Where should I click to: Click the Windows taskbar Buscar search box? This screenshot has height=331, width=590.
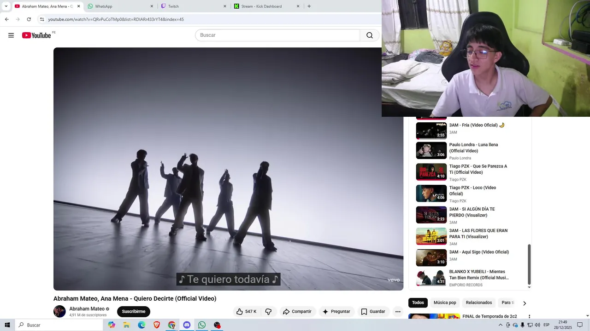tap(59, 325)
